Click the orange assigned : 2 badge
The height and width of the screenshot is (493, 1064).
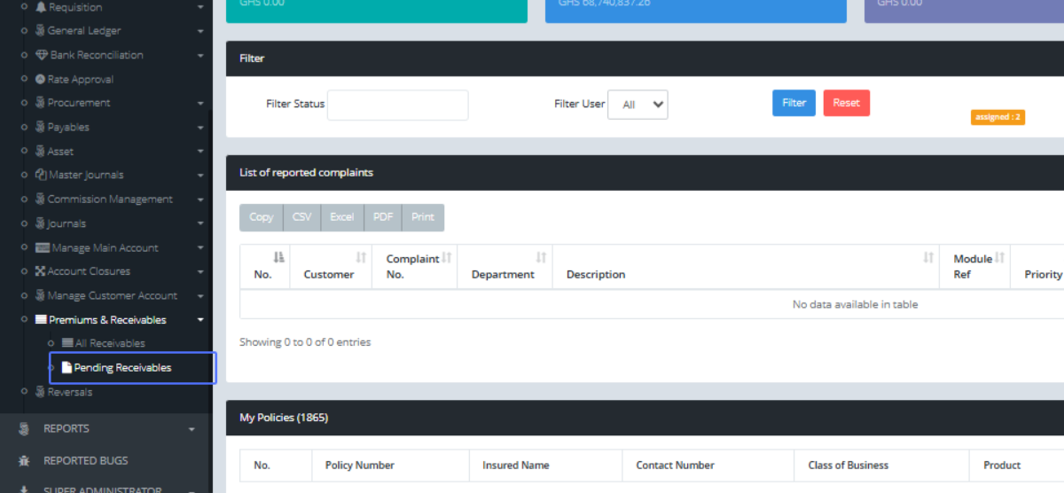pyautogui.click(x=997, y=117)
